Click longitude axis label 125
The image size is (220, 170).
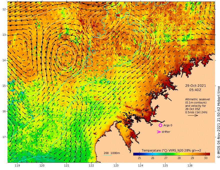(165, 165)
